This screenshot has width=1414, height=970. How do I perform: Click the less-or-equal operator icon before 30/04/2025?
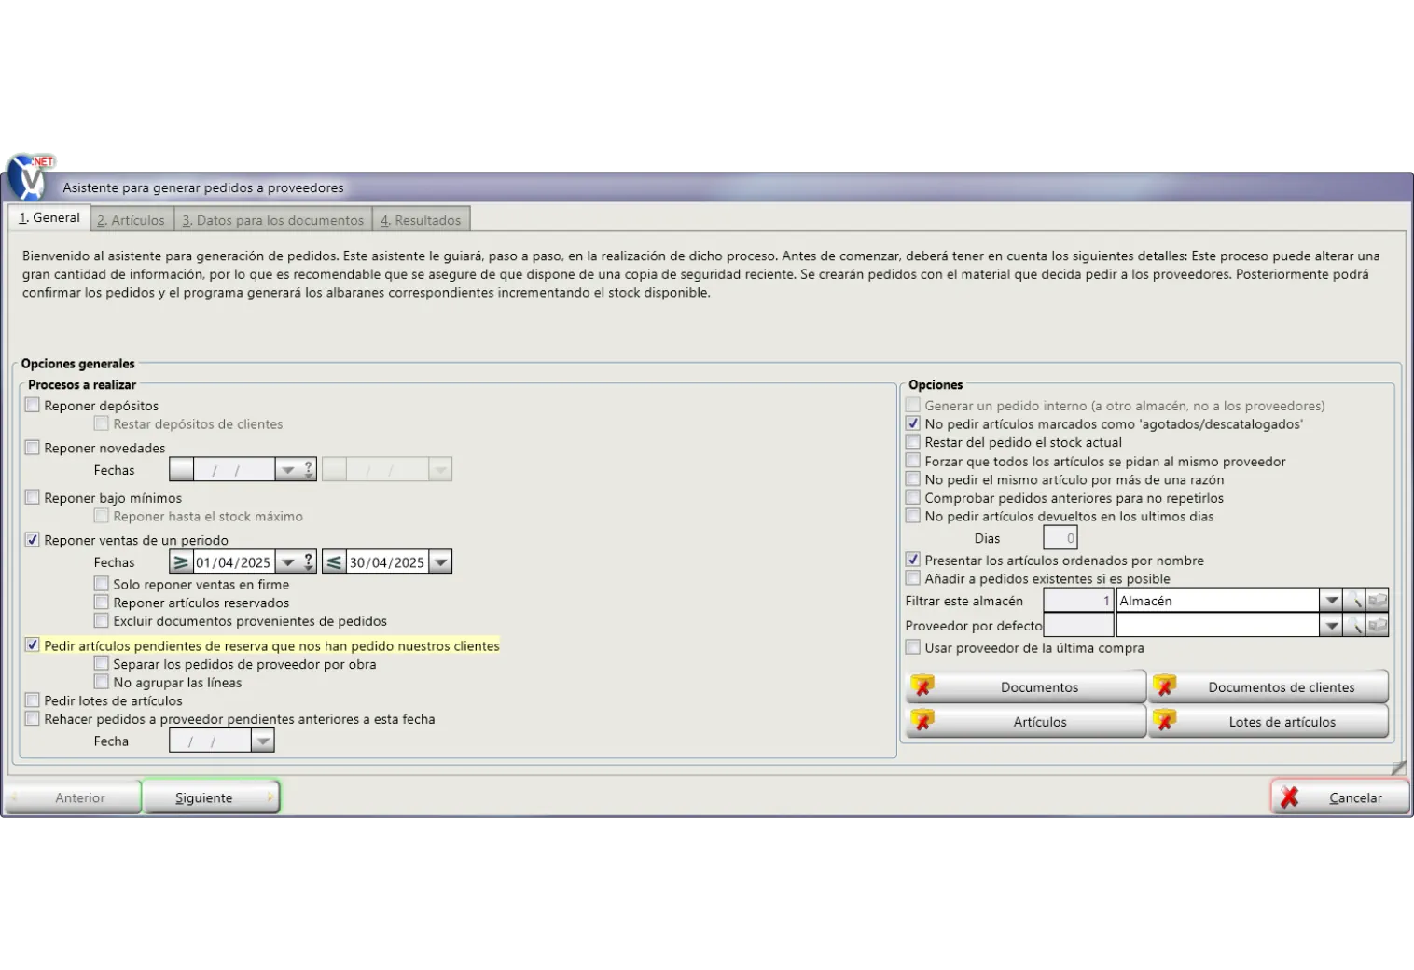pos(334,562)
